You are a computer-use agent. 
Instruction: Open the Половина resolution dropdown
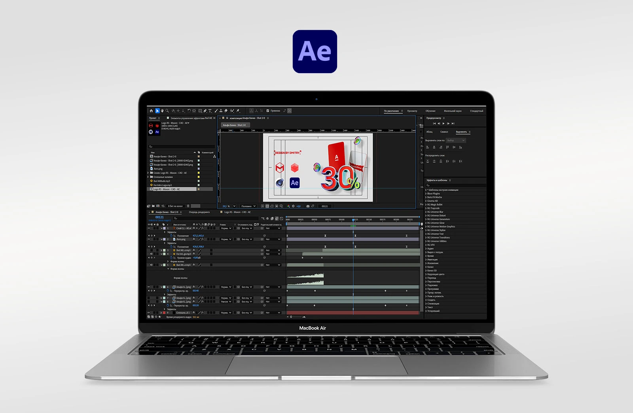pos(248,206)
